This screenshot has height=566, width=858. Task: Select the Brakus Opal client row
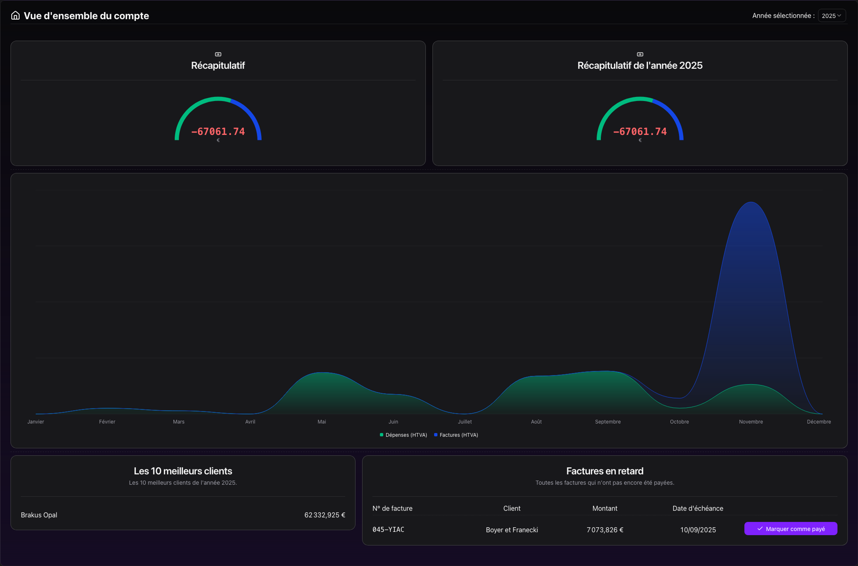coord(183,515)
